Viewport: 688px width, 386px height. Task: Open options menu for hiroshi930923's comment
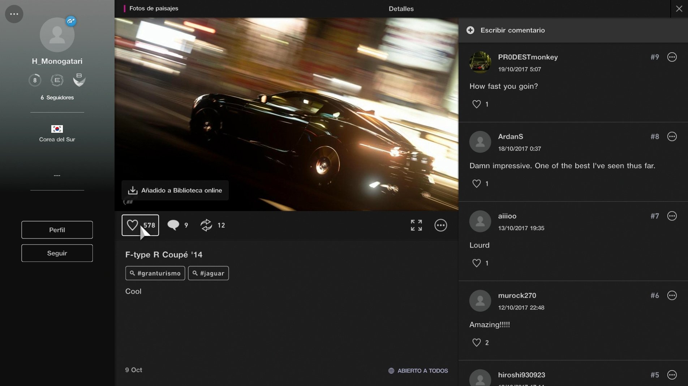672,375
